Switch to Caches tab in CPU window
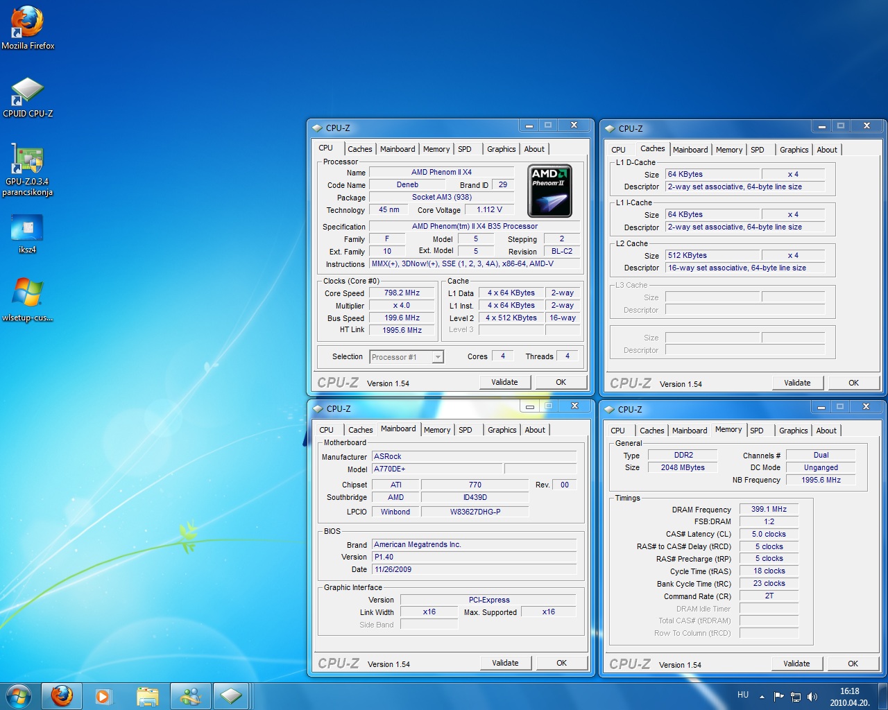Image resolution: width=888 pixels, height=710 pixels. (360, 149)
